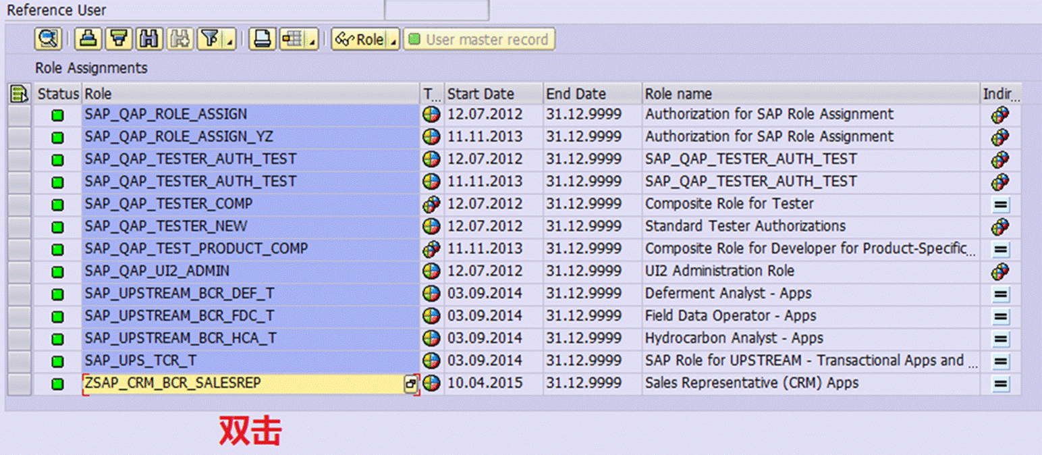1042x455 pixels.
Task: Click the role type icon for SAP_QAP_TESTER_COMP
Action: pyautogui.click(x=431, y=204)
